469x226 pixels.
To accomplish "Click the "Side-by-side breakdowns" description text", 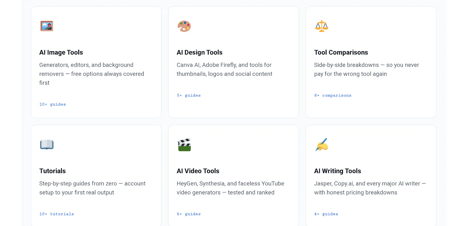I will tap(367, 69).
